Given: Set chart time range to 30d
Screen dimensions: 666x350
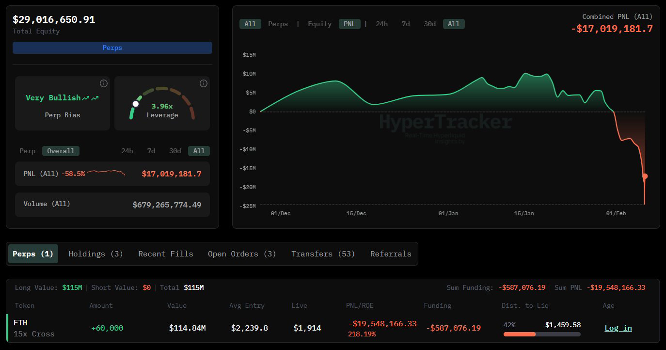Looking at the screenshot, I should (x=429, y=24).
